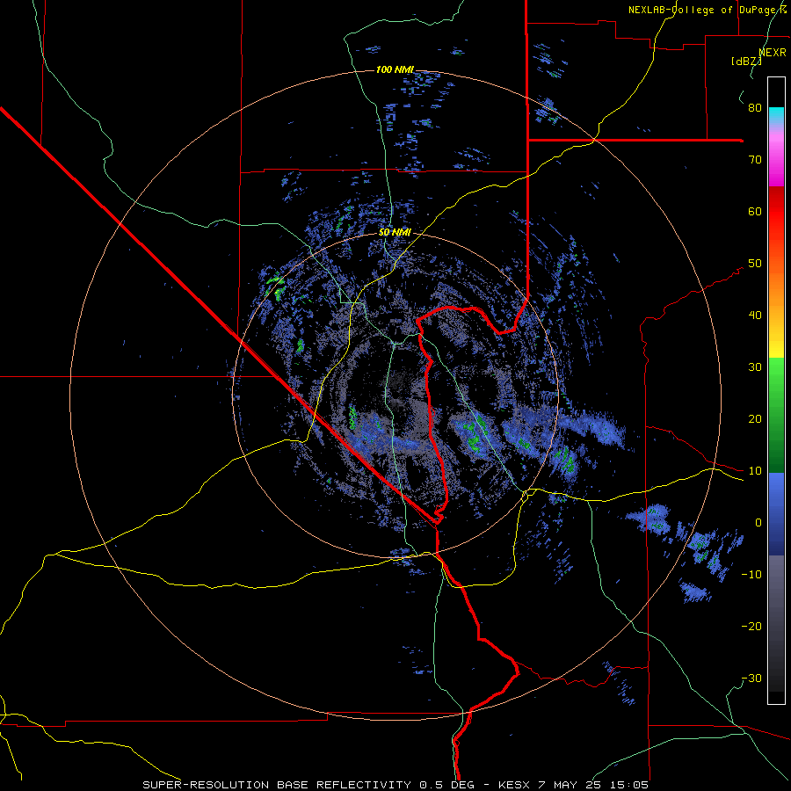Screen dimensions: 791x791
Task: Click the 20 value on the dBZ scale
Action: click(x=755, y=419)
